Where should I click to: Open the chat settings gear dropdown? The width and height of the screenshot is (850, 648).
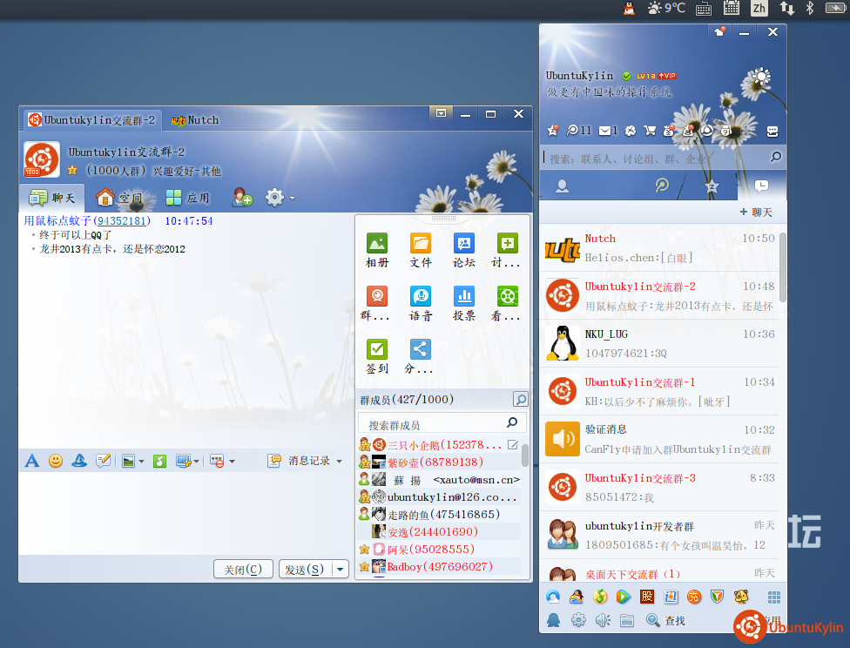pyautogui.click(x=279, y=198)
